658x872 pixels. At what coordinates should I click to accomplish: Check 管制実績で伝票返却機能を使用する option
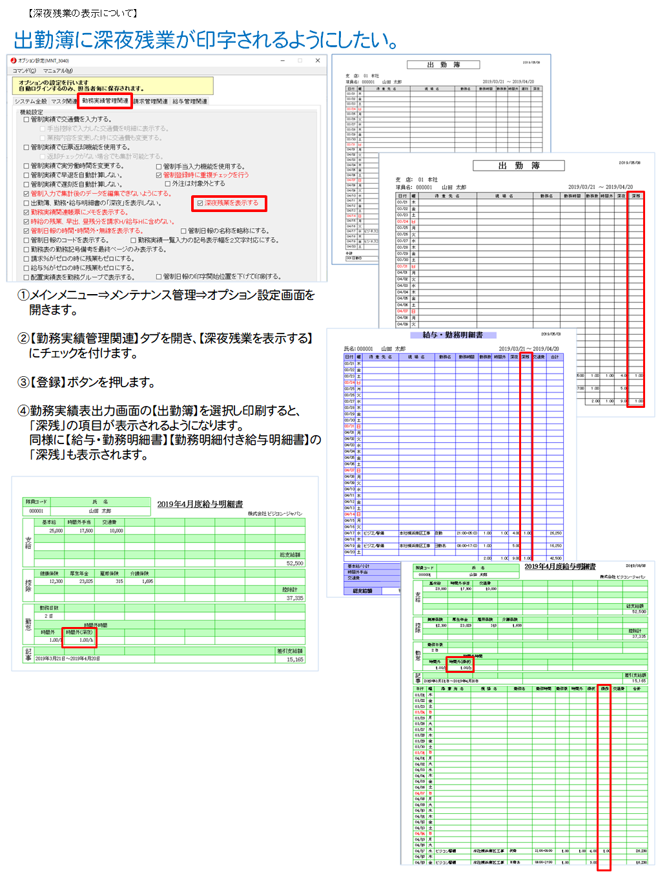pos(26,147)
